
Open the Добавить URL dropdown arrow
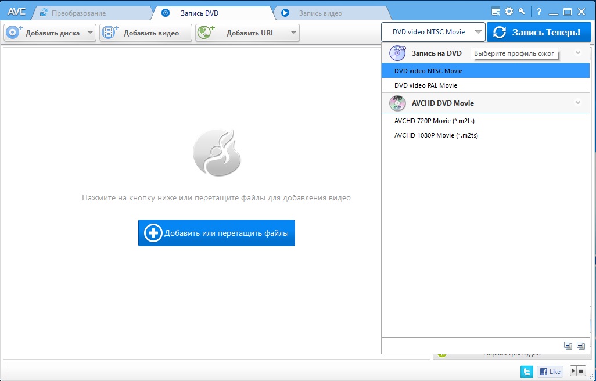(293, 33)
